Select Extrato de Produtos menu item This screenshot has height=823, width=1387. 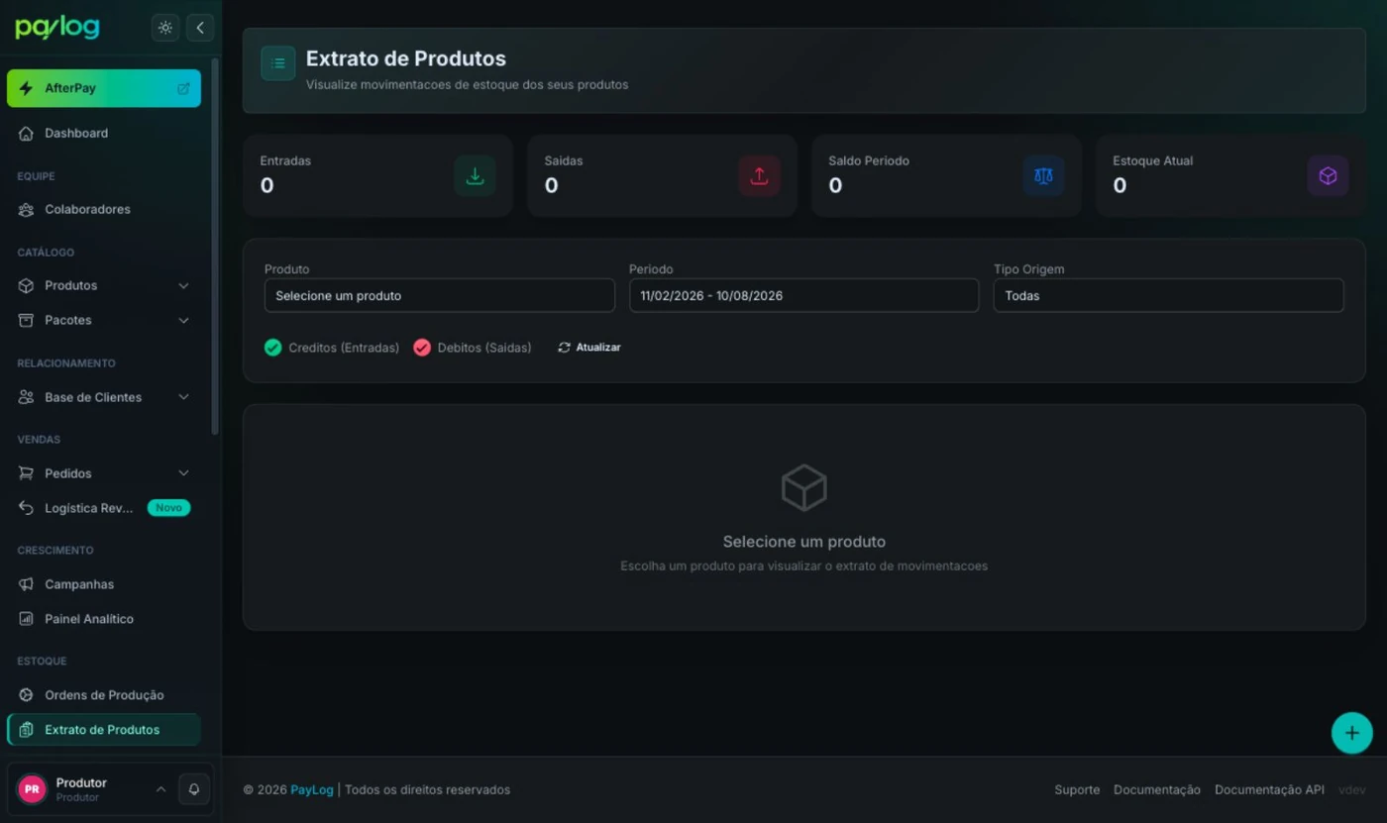[104, 730]
